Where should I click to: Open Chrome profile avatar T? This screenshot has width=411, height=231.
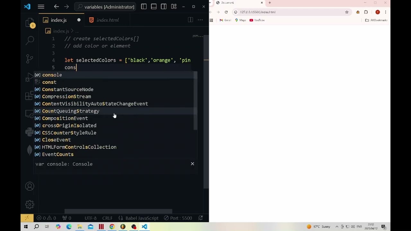tap(378, 12)
